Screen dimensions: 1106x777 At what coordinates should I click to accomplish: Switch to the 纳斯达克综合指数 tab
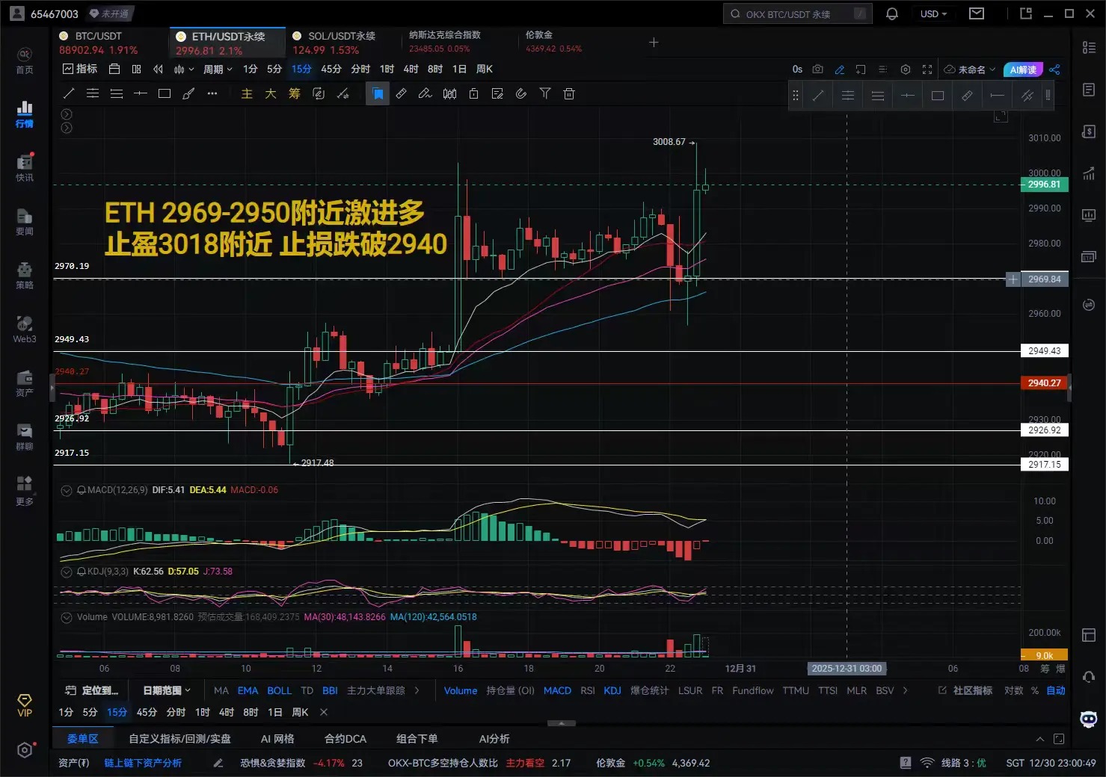pyautogui.click(x=459, y=43)
